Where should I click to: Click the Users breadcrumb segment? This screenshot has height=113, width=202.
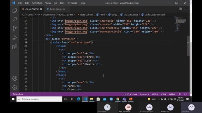pyautogui.click(x=30, y=15)
